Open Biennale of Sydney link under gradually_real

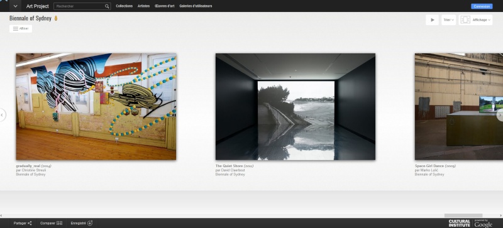tap(31, 175)
